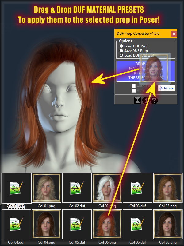Select the Col 06.duf file icon
Viewport: 184px width, 246px height.
[x=137, y=224]
